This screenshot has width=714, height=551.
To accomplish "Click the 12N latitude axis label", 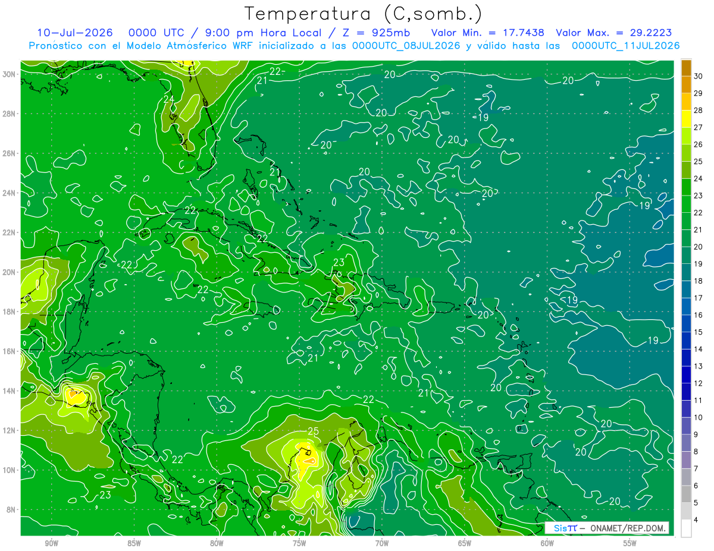I will pos(9,430).
